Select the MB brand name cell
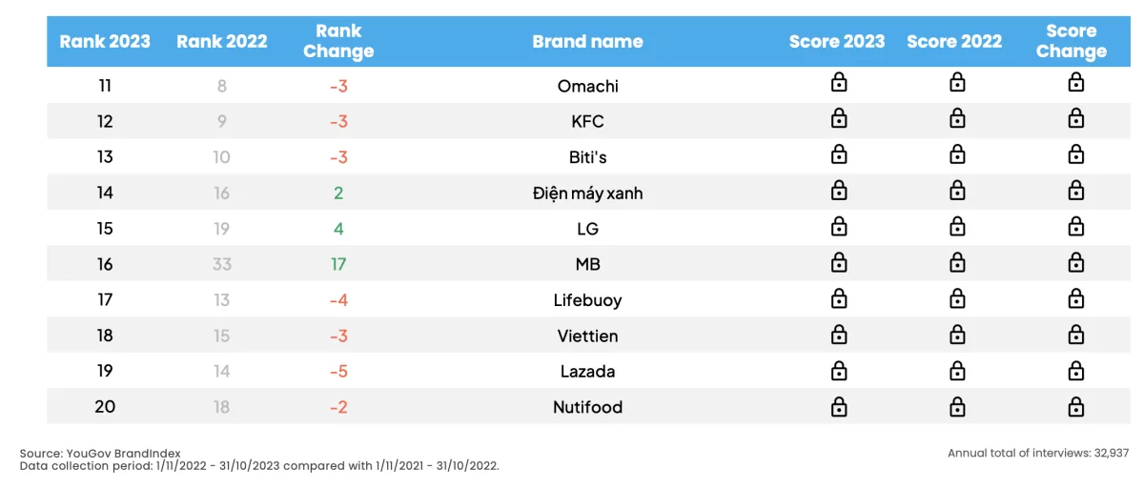The height and width of the screenshot is (489, 1144). pyautogui.click(x=587, y=264)
